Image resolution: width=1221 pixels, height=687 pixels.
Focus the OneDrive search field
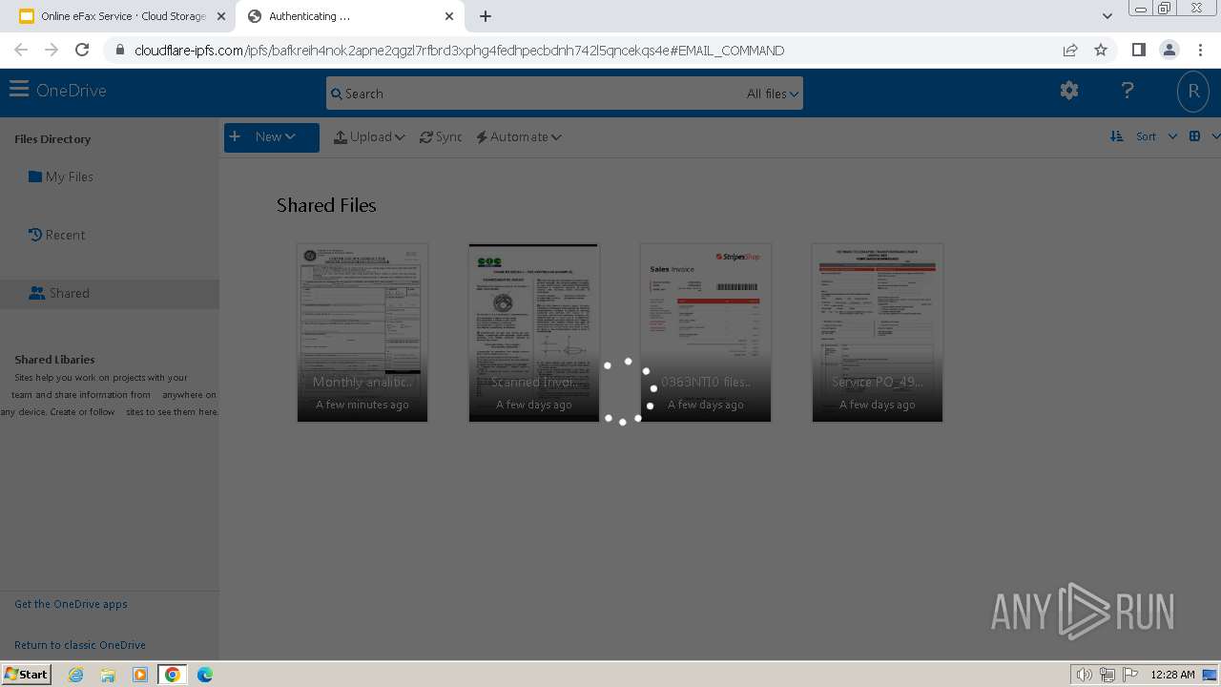pos(564,94)
